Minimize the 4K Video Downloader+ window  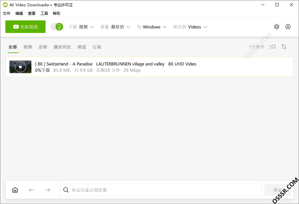click(x=263, y=5)
